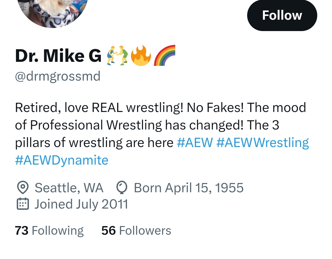
Task: Click the Follow button
Action: [282, 15]
